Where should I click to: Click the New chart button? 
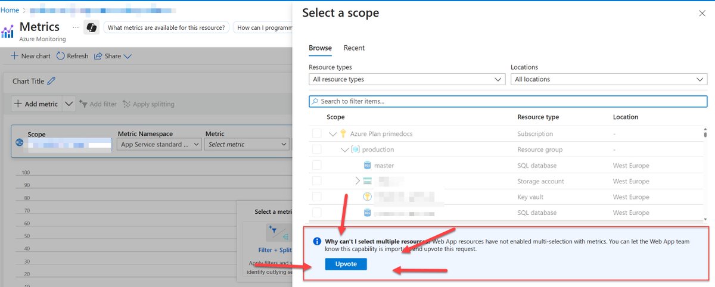[31, 56]
